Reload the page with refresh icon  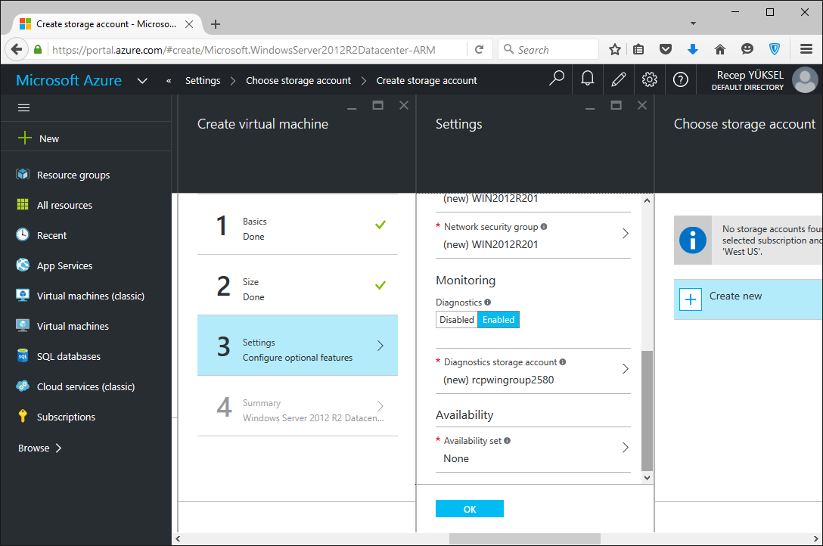click(480, 50)
